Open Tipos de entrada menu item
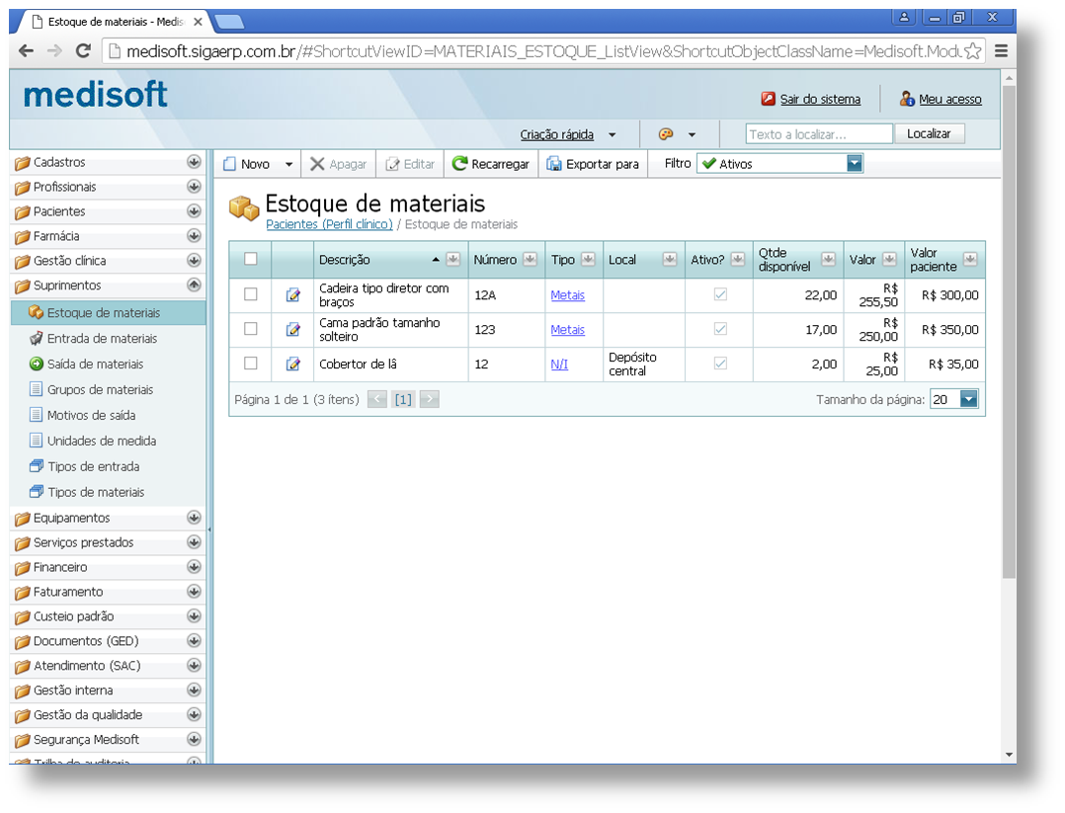The image size is (1065, 813). point(109,466)
